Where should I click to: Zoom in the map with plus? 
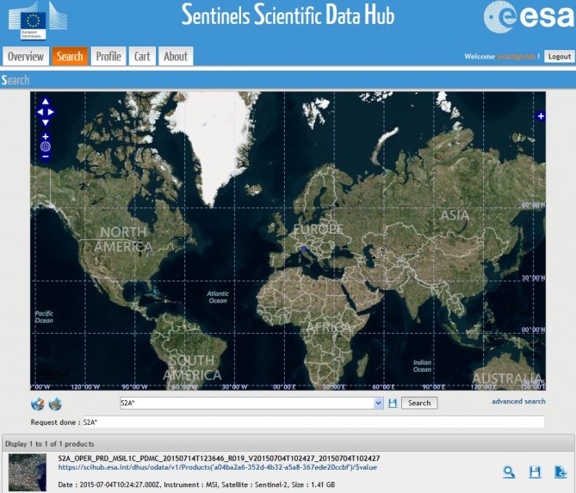click(45, 137)
